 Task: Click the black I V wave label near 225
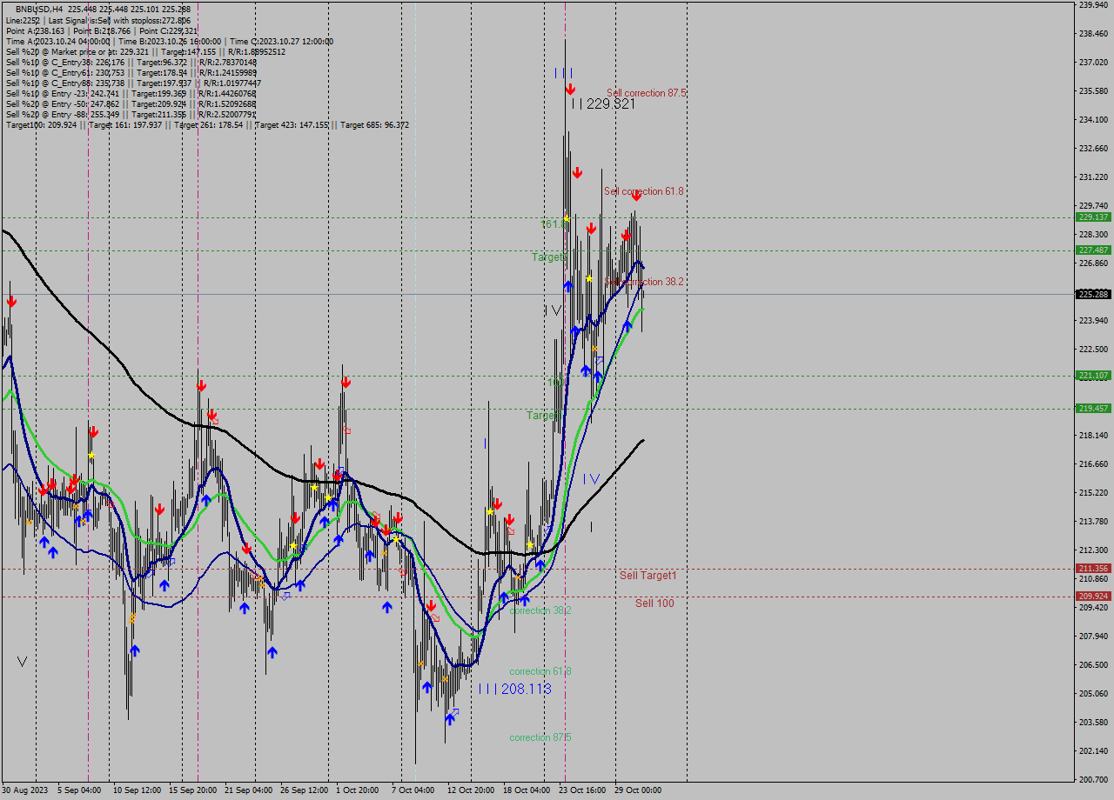[x=553, y=310]
